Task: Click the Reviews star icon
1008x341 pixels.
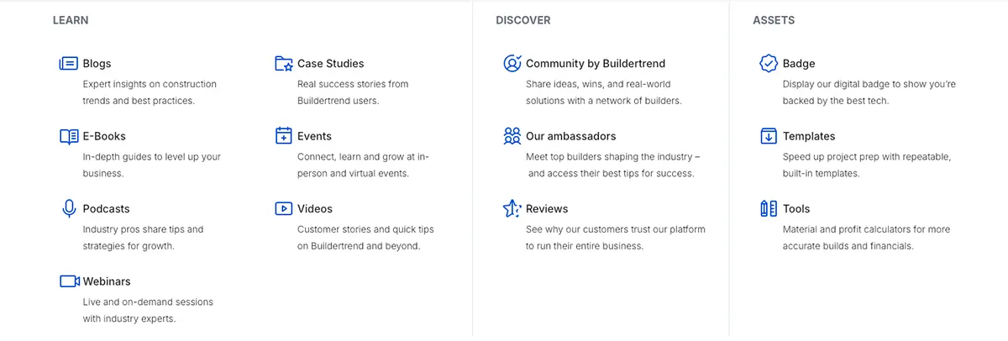Action: pyautogui.click(x=512, y=209)
